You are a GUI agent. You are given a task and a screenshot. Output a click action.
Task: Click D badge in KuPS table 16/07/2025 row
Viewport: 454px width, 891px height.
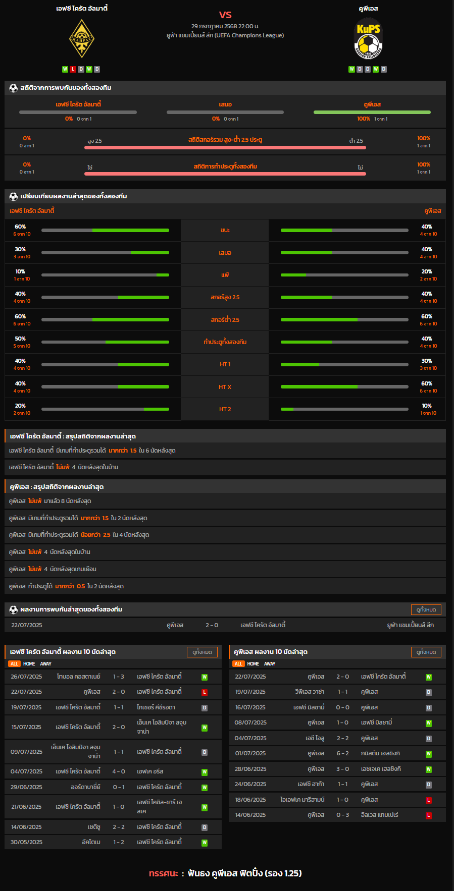click(x=429, y=708)
